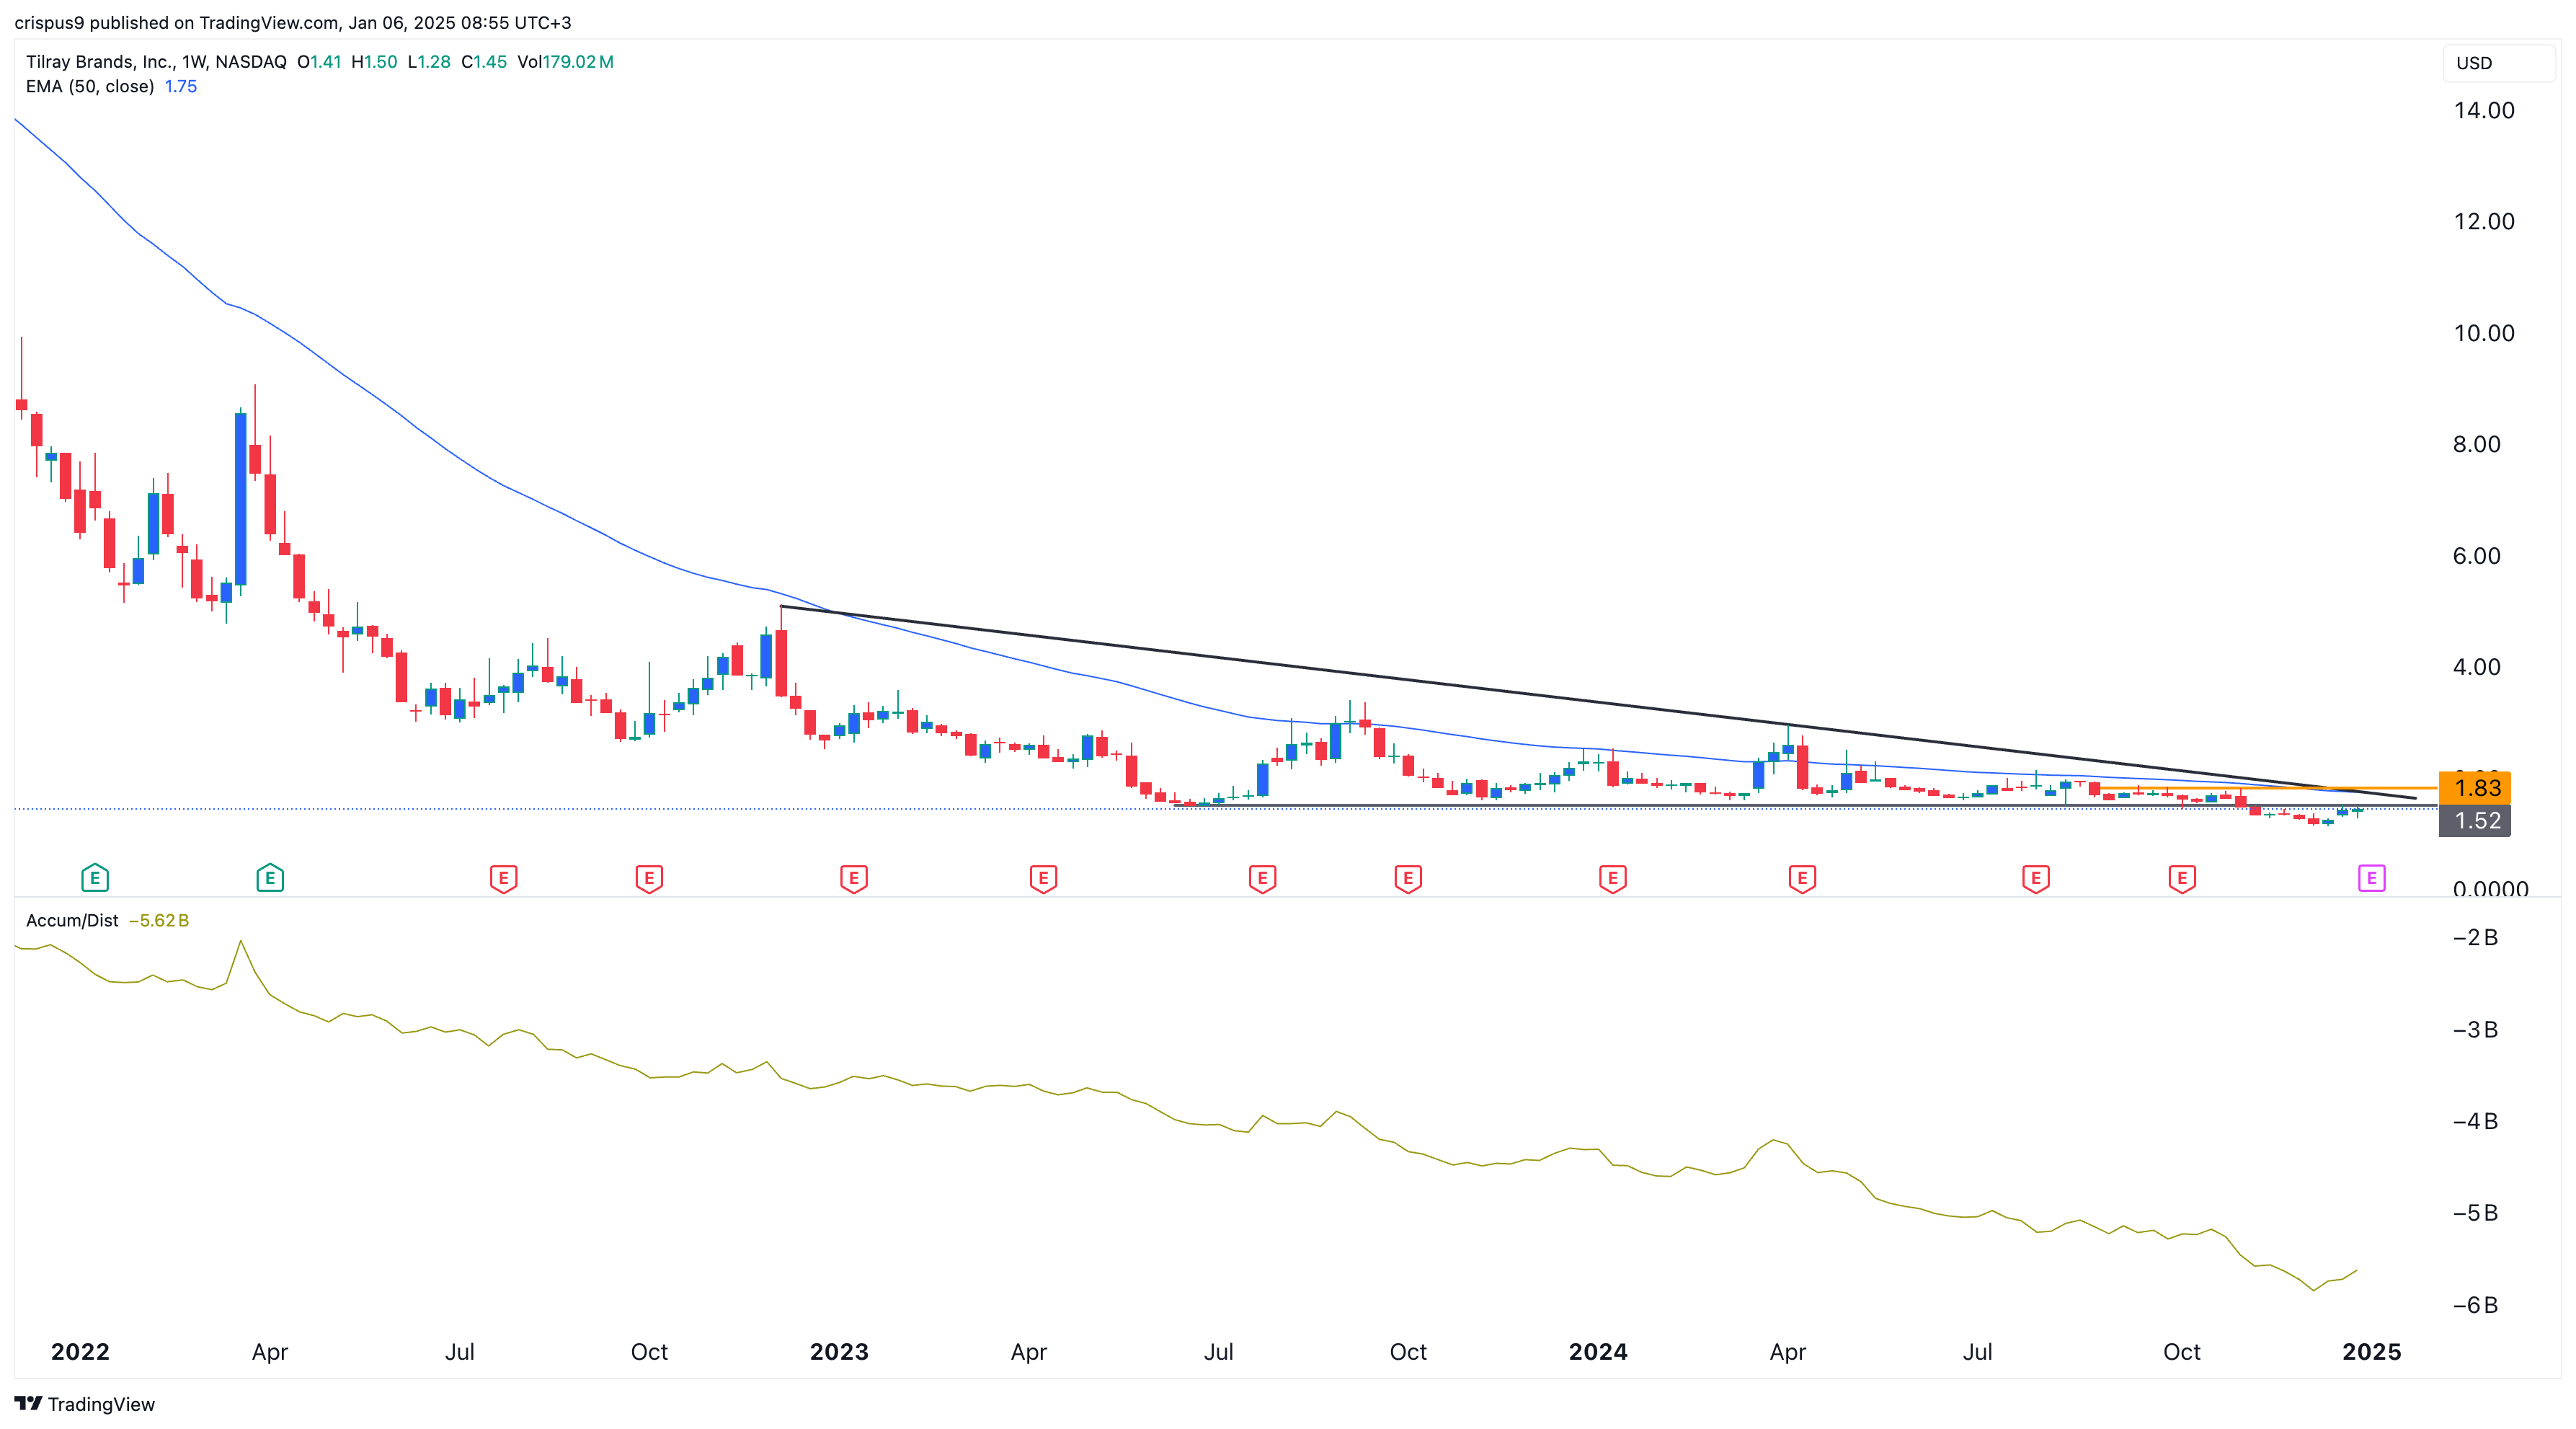The image size is (2576, 1429).
Task: Click the orange 1.83 price label
Action: pyautogui.click(x=2475, y=787)
